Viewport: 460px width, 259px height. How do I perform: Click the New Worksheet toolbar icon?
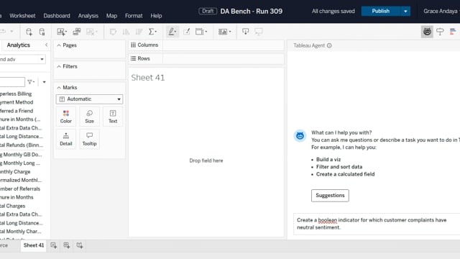[62, 32]
